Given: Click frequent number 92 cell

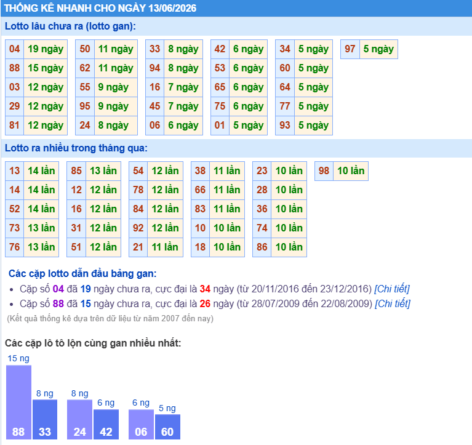Looking at the screenshot, I should point(138,228).
